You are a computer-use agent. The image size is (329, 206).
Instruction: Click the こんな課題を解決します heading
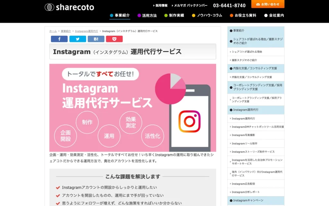[133, 177]
